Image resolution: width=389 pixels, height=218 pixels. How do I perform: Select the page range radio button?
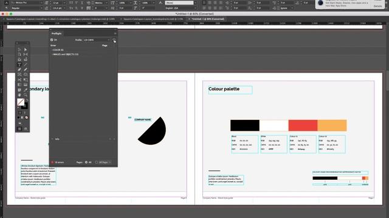[97, 162]
